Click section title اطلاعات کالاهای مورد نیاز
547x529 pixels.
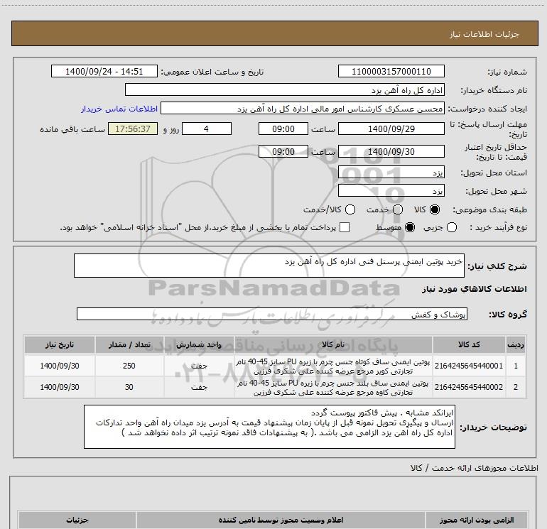(474, 289)
